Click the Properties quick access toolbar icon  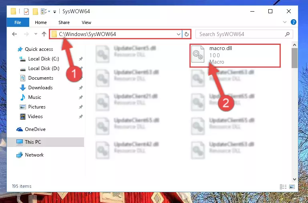[26, 12]
